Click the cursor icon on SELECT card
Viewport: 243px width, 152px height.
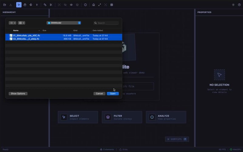click(x=64, y=117)
